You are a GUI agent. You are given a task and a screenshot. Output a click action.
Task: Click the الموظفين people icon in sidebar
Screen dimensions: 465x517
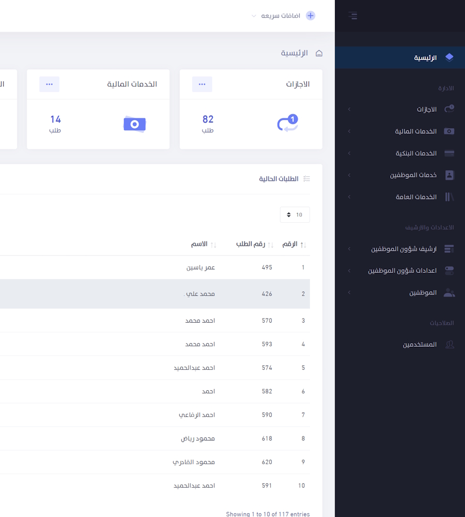pyautogui.click(x=449, y=293)
